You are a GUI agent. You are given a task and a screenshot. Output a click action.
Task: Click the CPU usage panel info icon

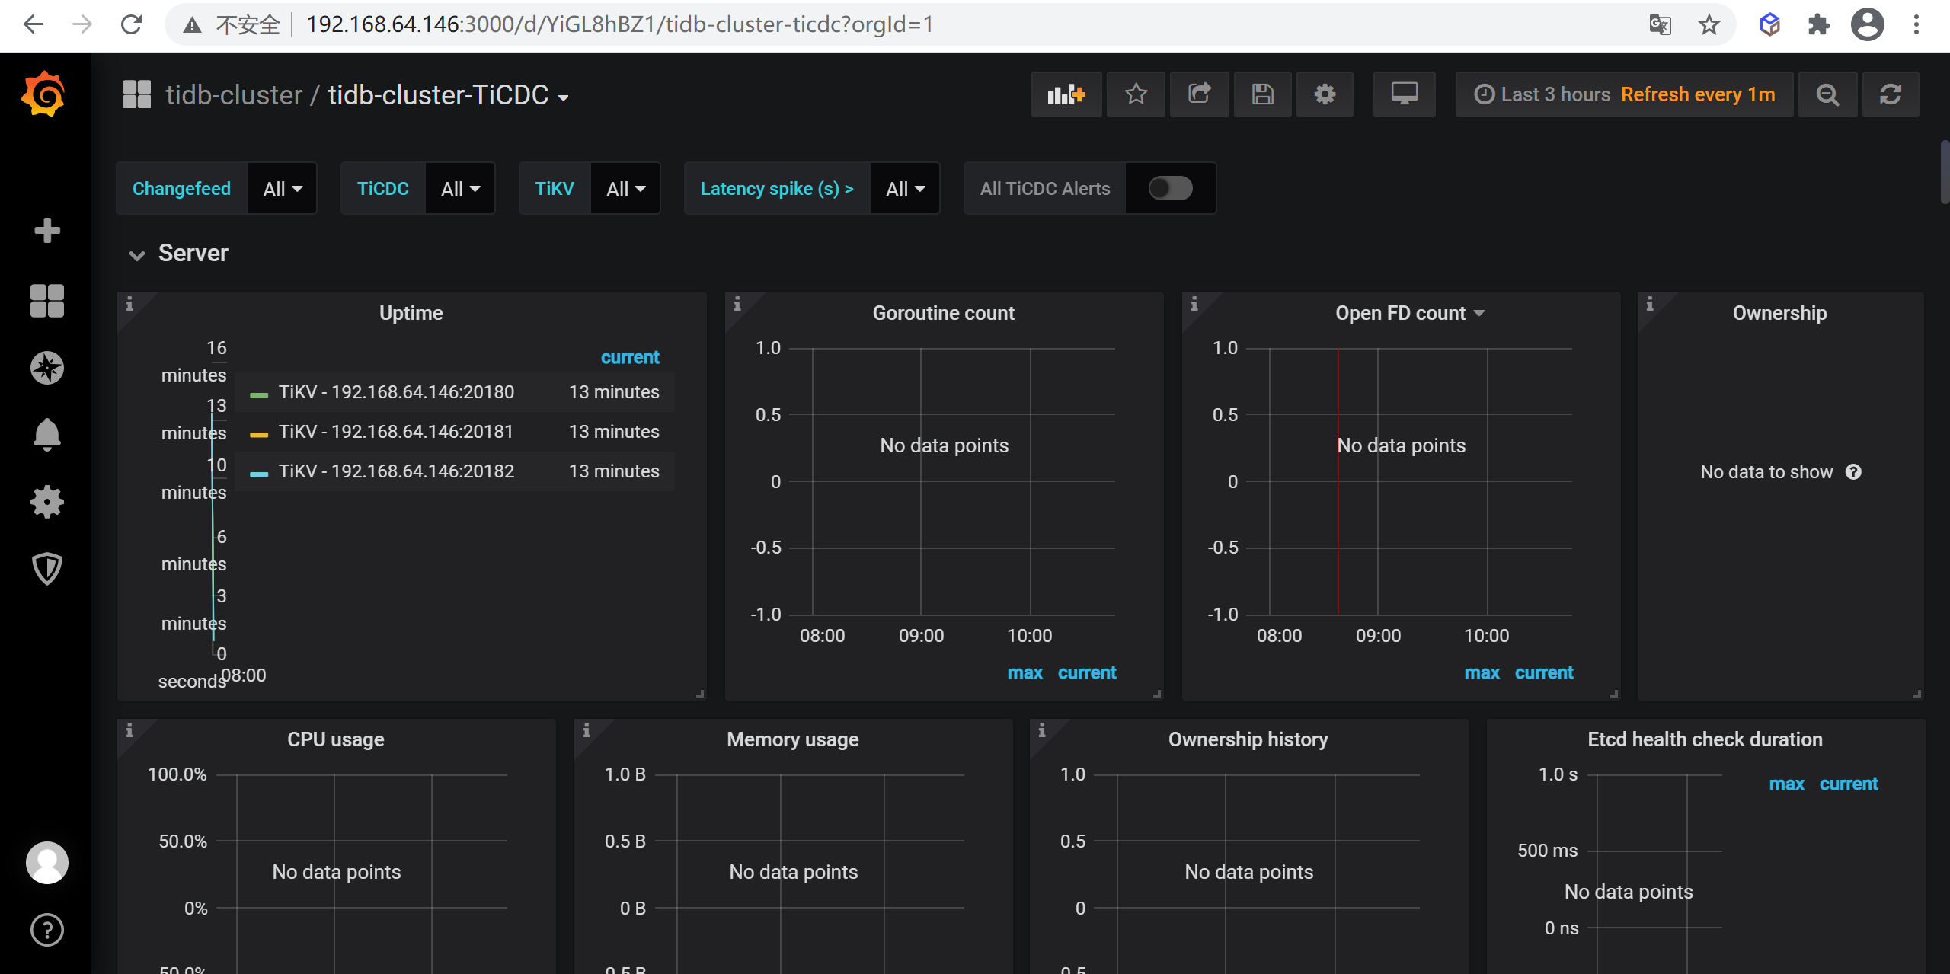[x=129, y=730]
